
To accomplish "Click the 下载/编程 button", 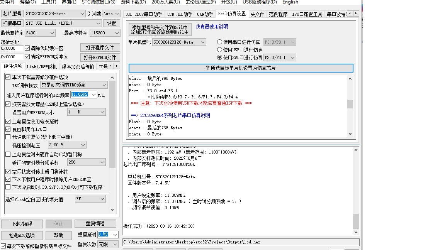I will point(22,224).
